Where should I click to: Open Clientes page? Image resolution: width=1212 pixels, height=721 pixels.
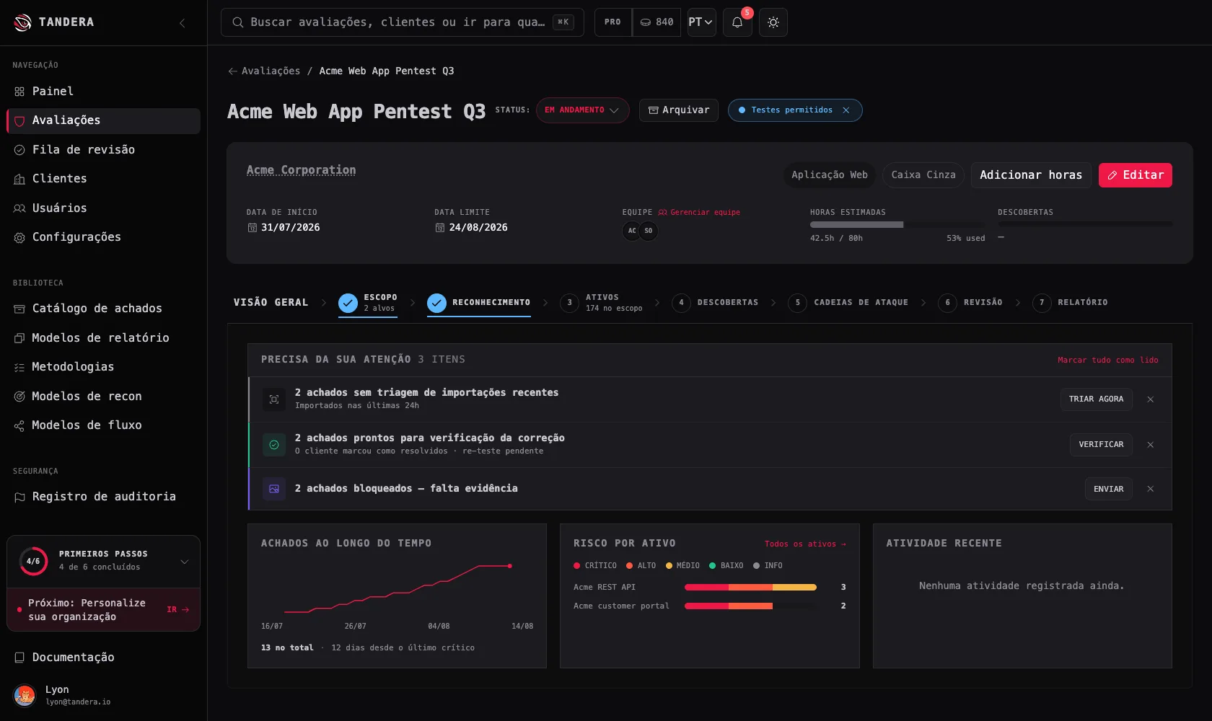[103, 179]
